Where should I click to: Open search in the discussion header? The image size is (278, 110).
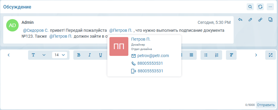(250, 7)
